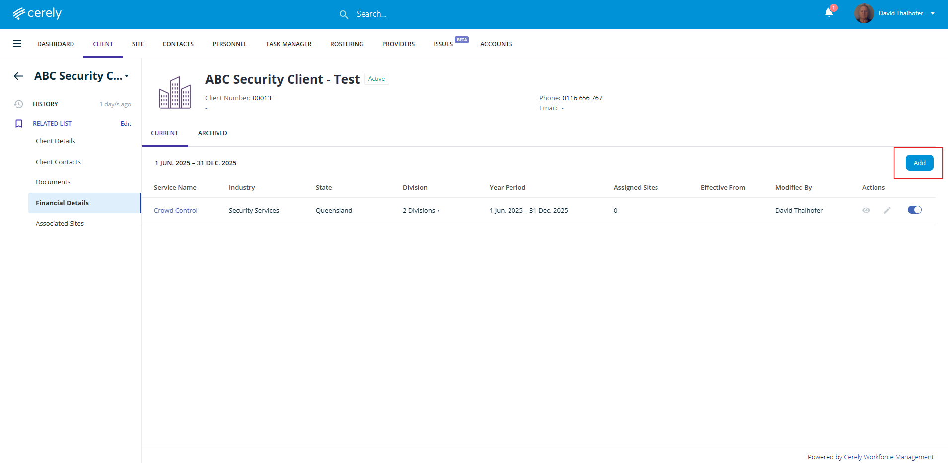Image resolution: width=948 pixels, height=463 pixels.
Task: Click the '1 JUN. 2025 – 31 DEC. 2025' period heading
Action: [196, 163]
